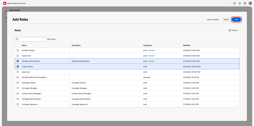The height and width of the screenshot is (126, 254).
Task: Click the Name column header
Action: tap(24, 45)
